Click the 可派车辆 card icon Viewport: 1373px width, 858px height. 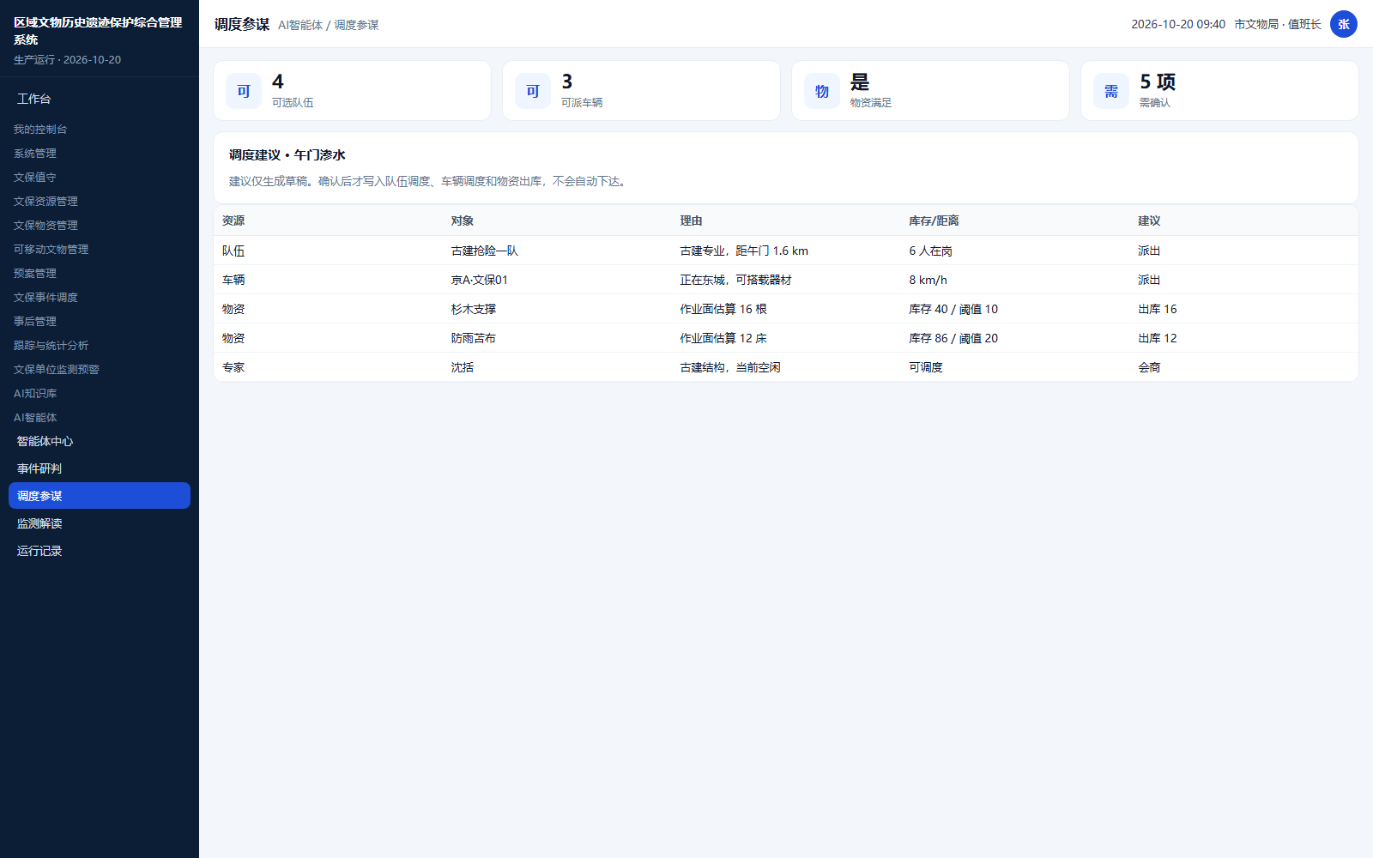(533, 91)
